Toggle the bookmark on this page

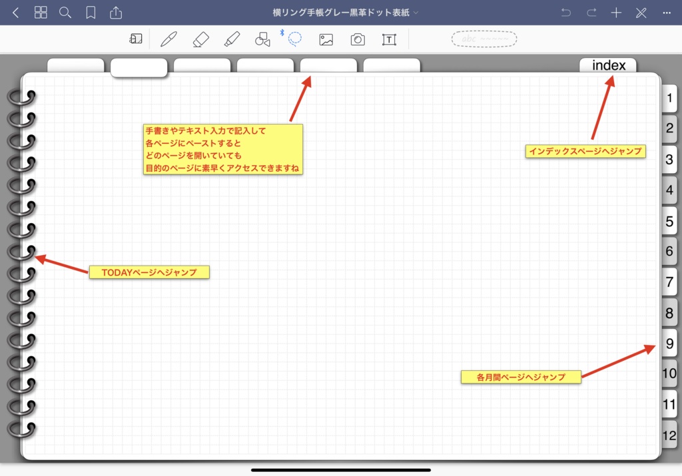pyautogui.click(x=92, y=12)
